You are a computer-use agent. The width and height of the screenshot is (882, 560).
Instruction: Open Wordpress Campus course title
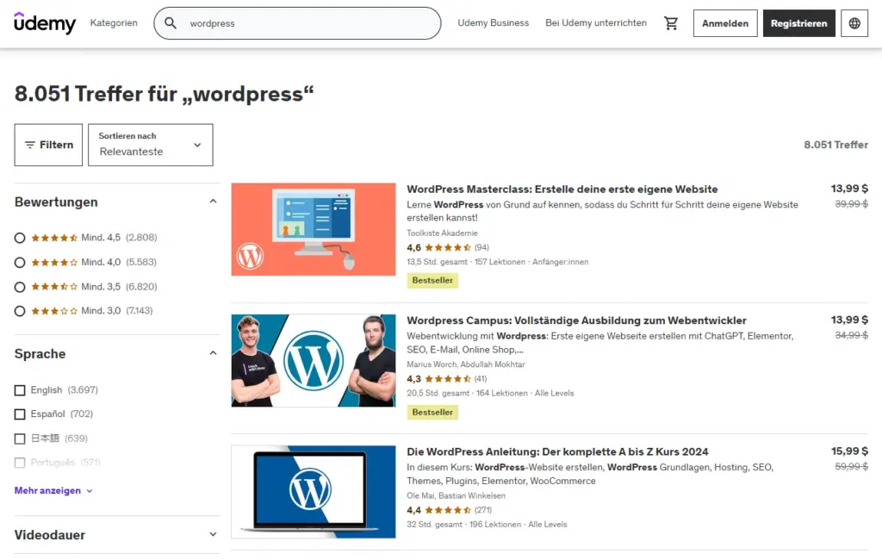(576, 320)
